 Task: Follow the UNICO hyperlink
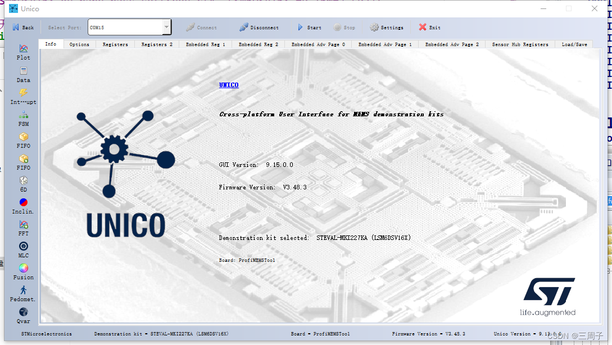229,85
